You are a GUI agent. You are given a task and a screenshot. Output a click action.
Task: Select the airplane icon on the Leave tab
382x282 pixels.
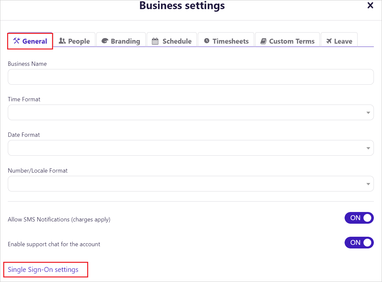pyautogui.click(x=329, y=41)
